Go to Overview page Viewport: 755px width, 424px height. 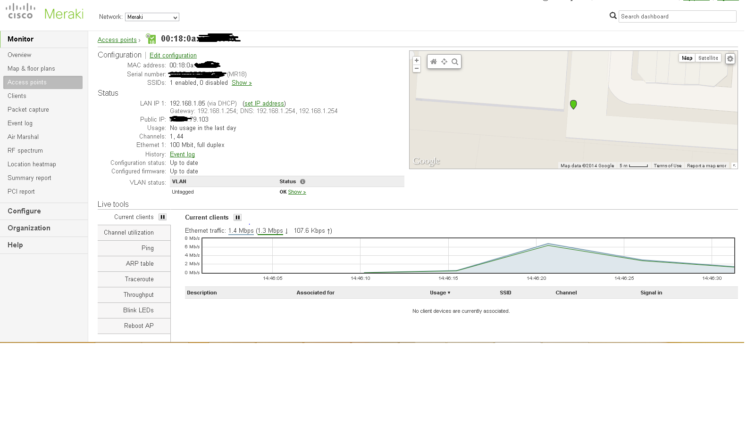tap(19, 55)
